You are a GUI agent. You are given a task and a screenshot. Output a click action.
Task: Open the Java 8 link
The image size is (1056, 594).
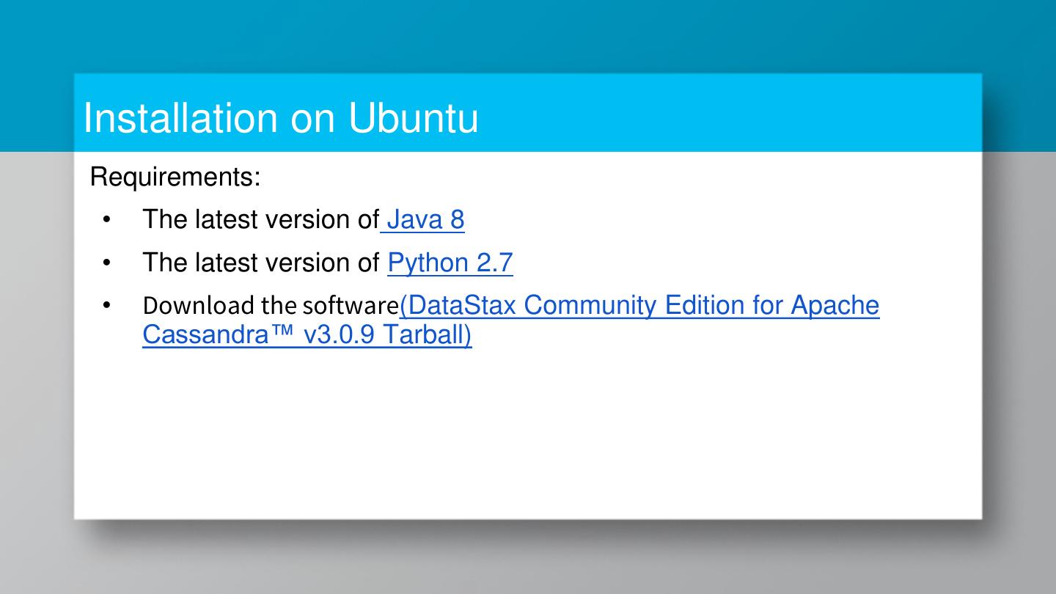click(425, 219)
